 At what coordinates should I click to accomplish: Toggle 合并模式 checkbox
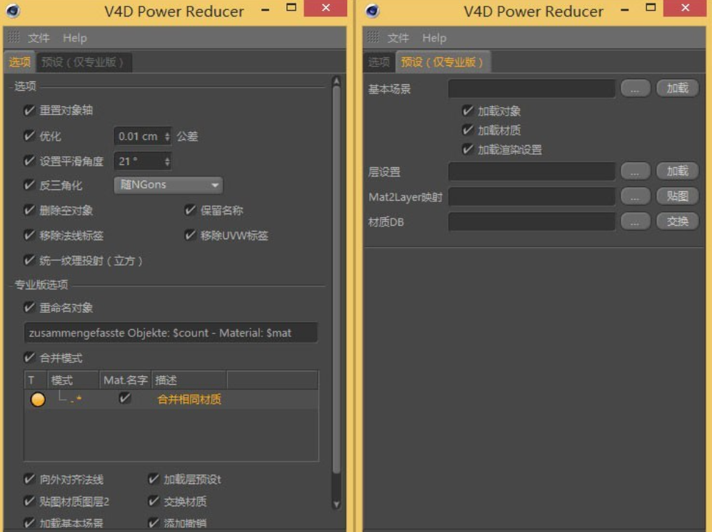tap(29, 358)
